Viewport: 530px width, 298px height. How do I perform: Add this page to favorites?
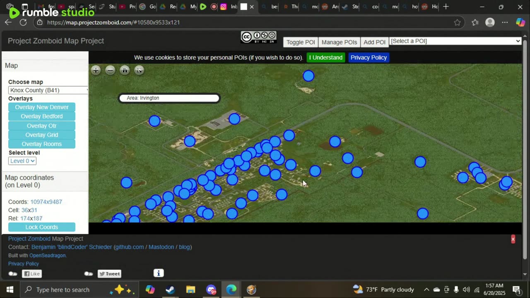[x=457, y=22]
